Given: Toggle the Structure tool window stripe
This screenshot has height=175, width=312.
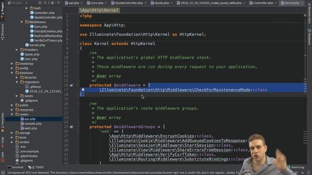Looking at the screenshot, I should click(2, 32).
